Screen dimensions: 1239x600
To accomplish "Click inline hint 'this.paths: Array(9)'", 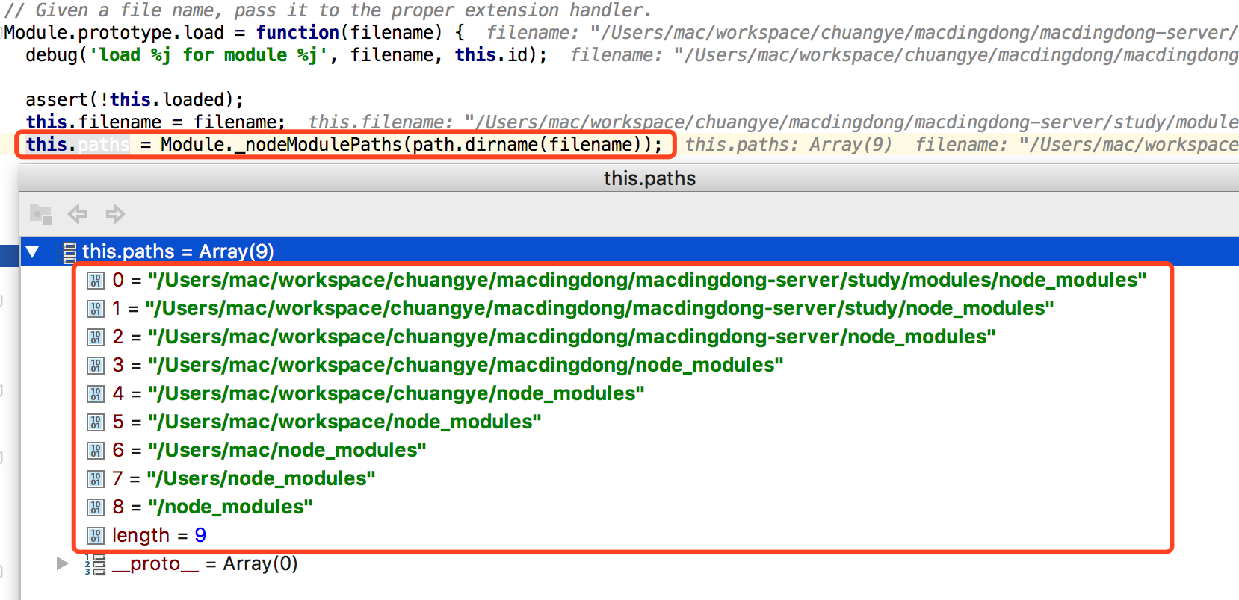I will [788, 145].
